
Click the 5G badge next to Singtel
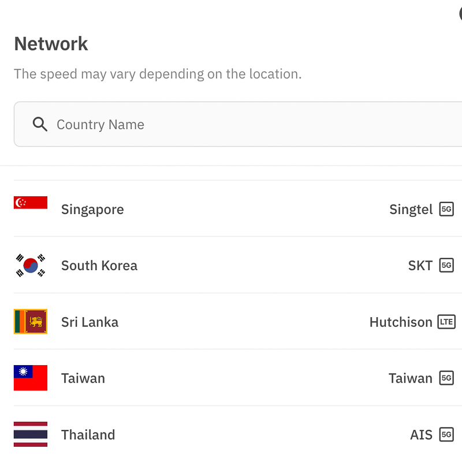[446, 209]
